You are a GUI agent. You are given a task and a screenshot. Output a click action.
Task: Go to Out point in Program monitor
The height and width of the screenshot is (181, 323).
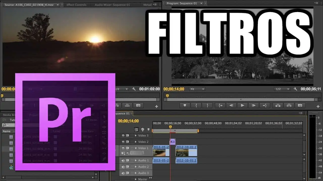(x=265, y=106)
